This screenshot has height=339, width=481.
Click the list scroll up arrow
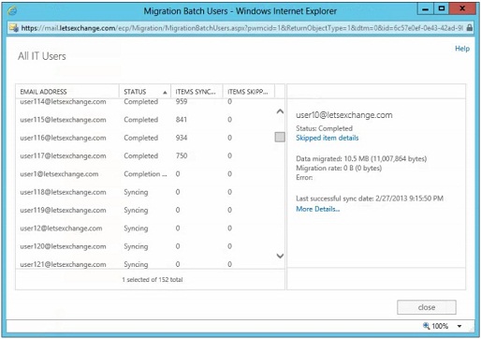click(280, 111)
